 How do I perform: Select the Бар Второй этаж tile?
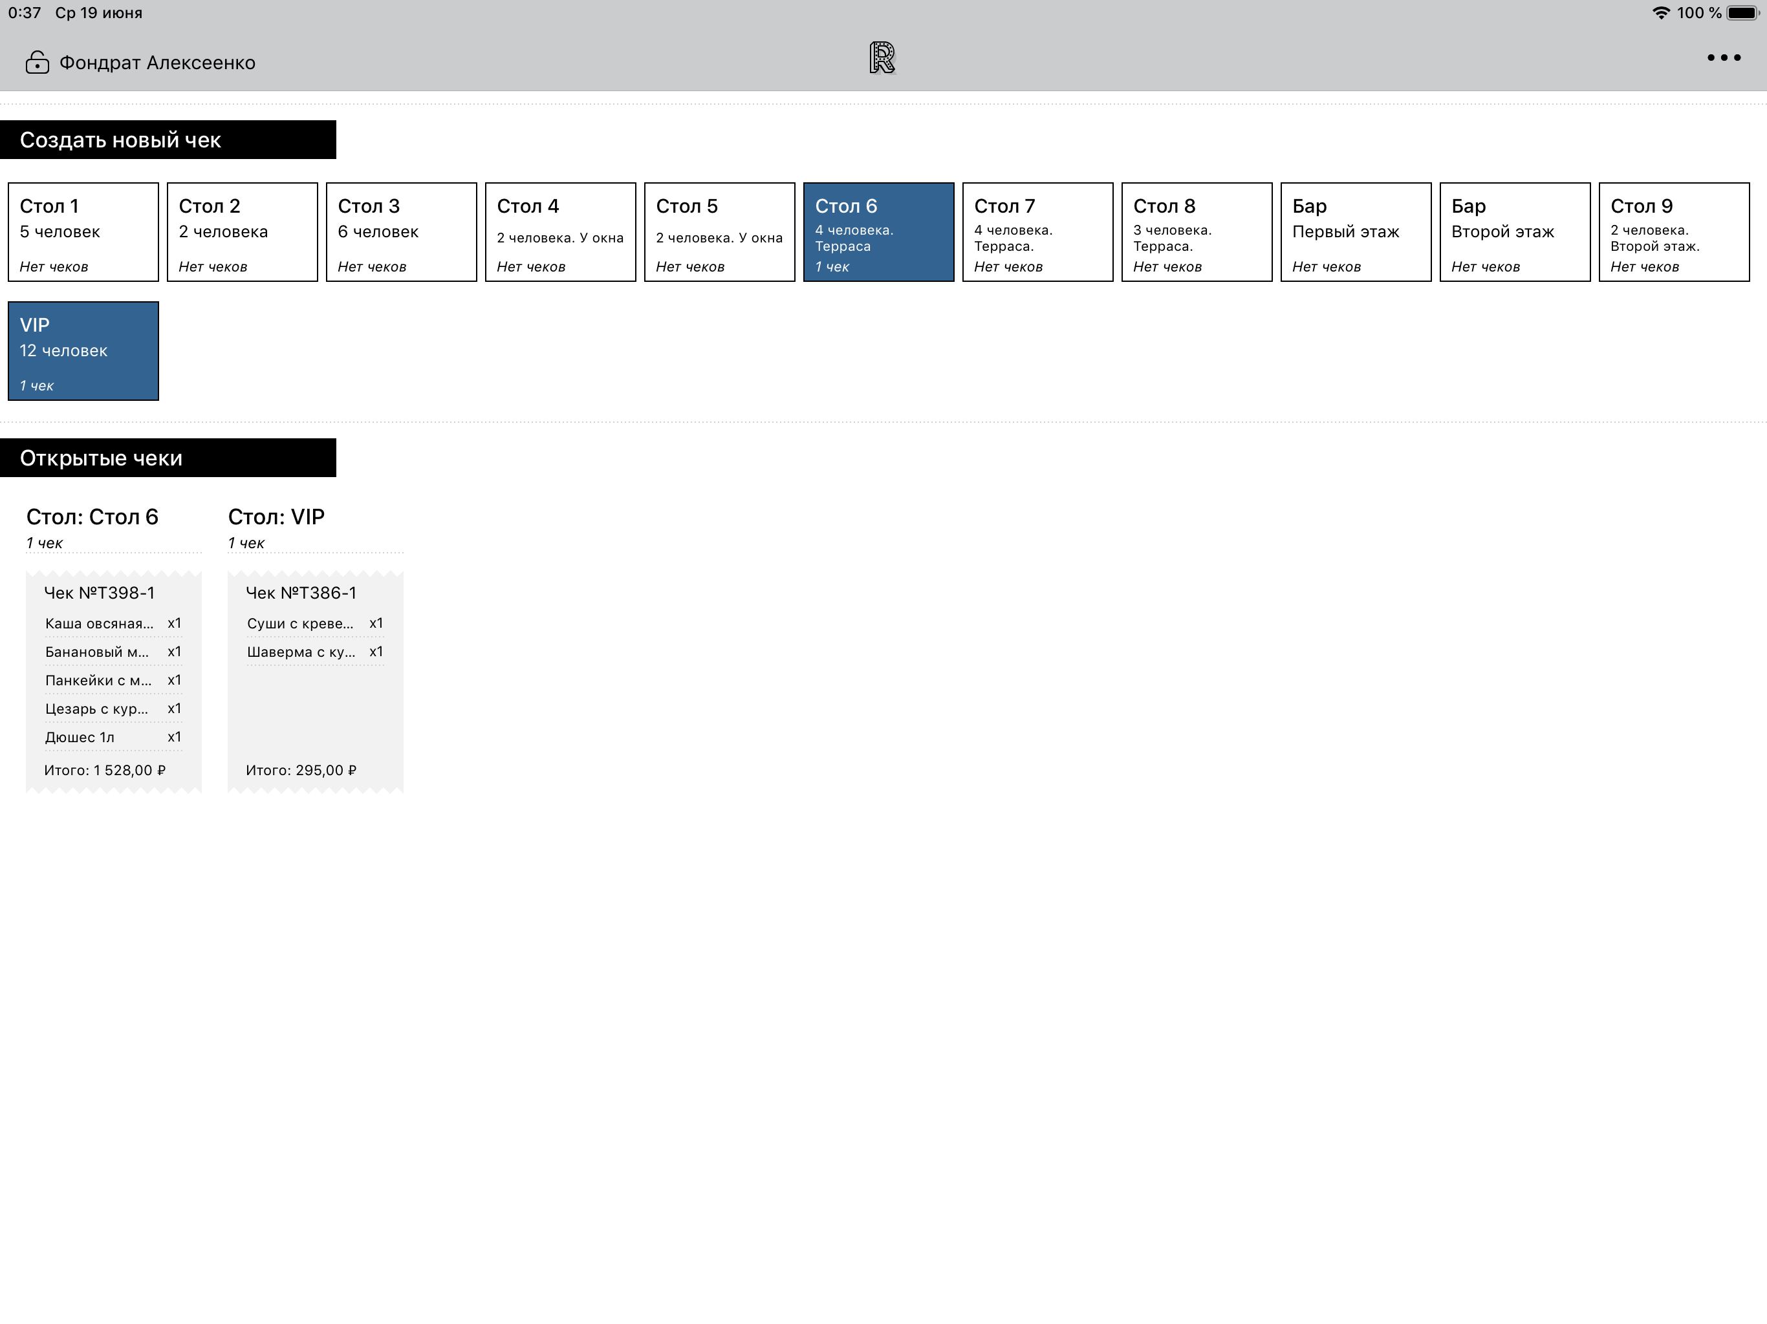click(1513, 232)
